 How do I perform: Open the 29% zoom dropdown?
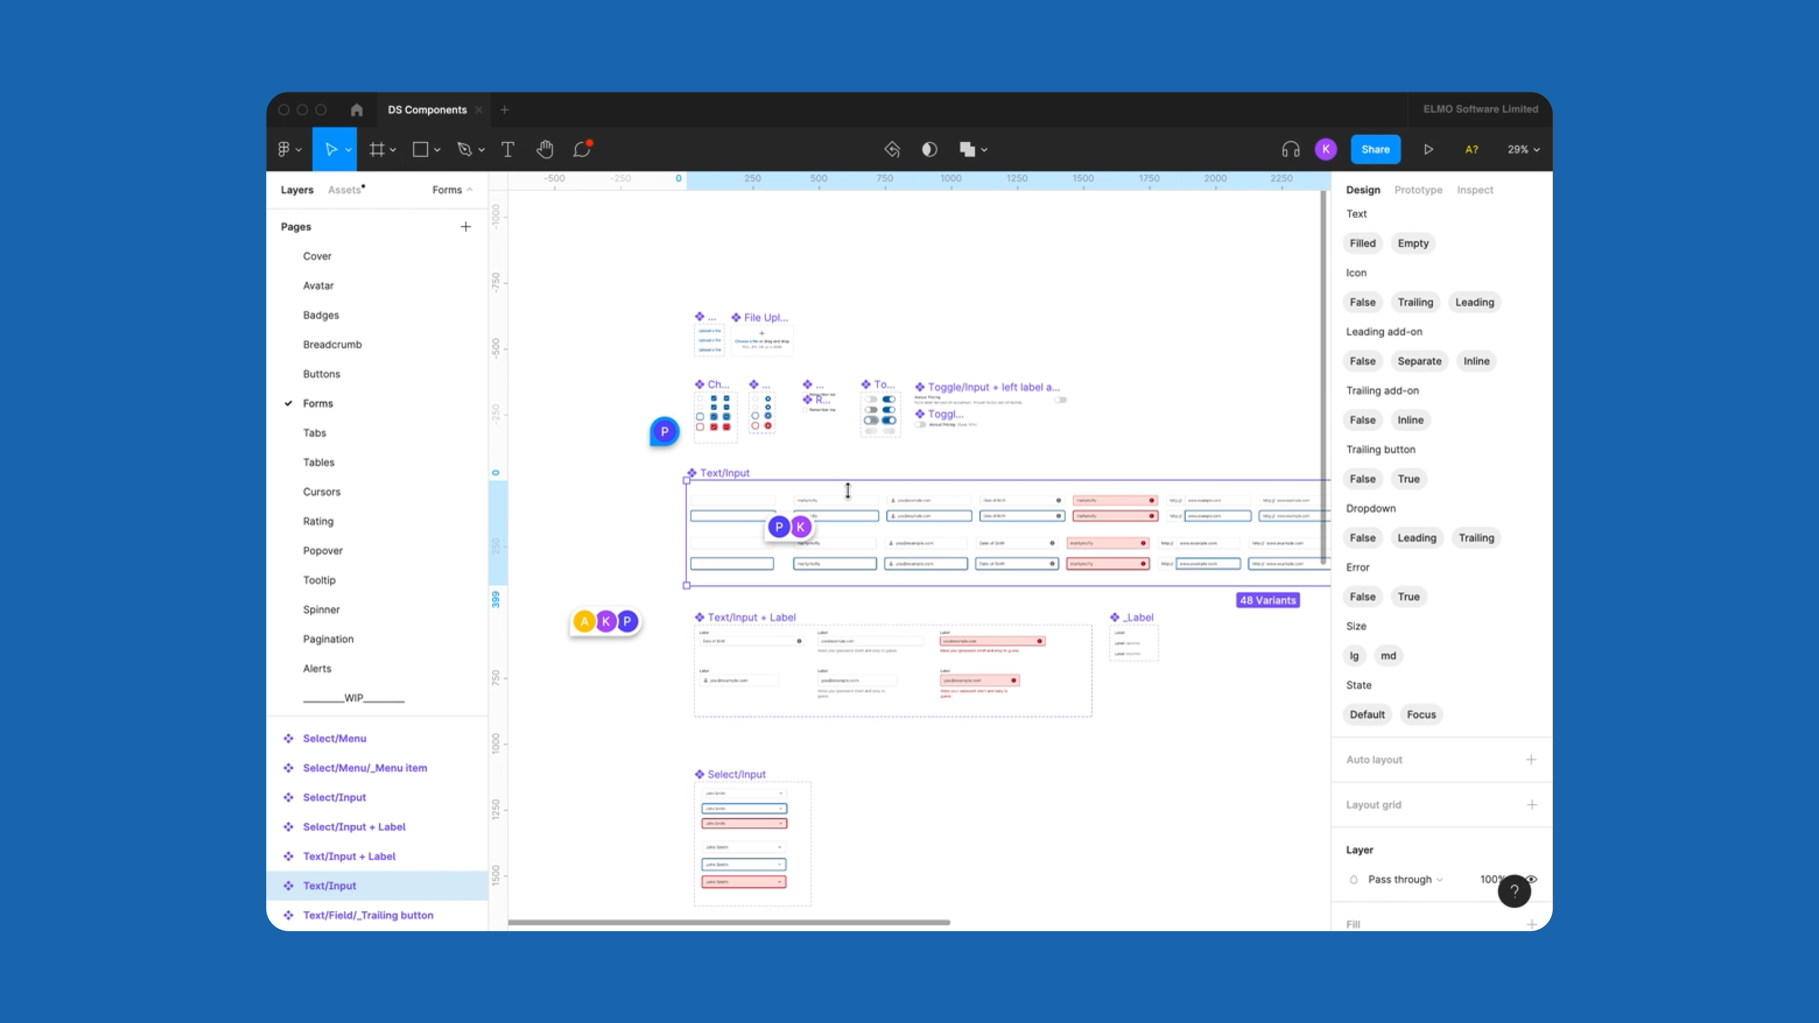point(1523,149)
